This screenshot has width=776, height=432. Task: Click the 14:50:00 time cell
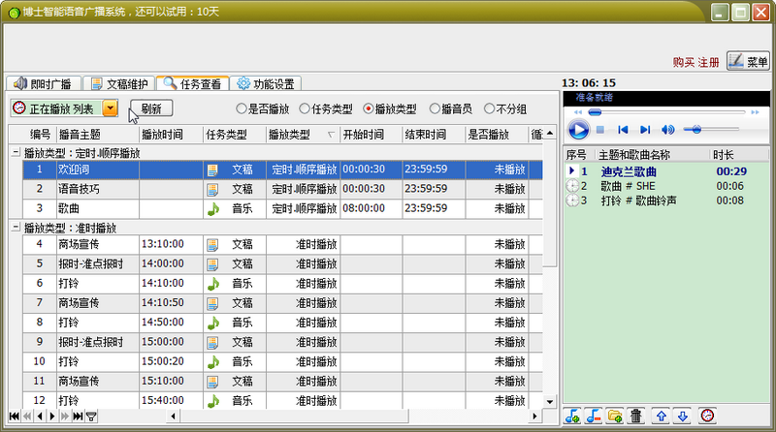(172, 323)
